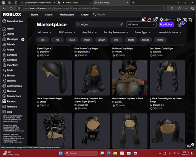Open the browser Copilot icon
The width and height of the screenshot is (196, 157).
click(x=192, y=8)
